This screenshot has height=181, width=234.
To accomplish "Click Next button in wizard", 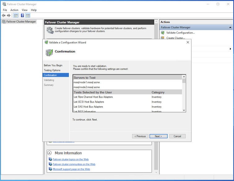I will tap(158, 136).
